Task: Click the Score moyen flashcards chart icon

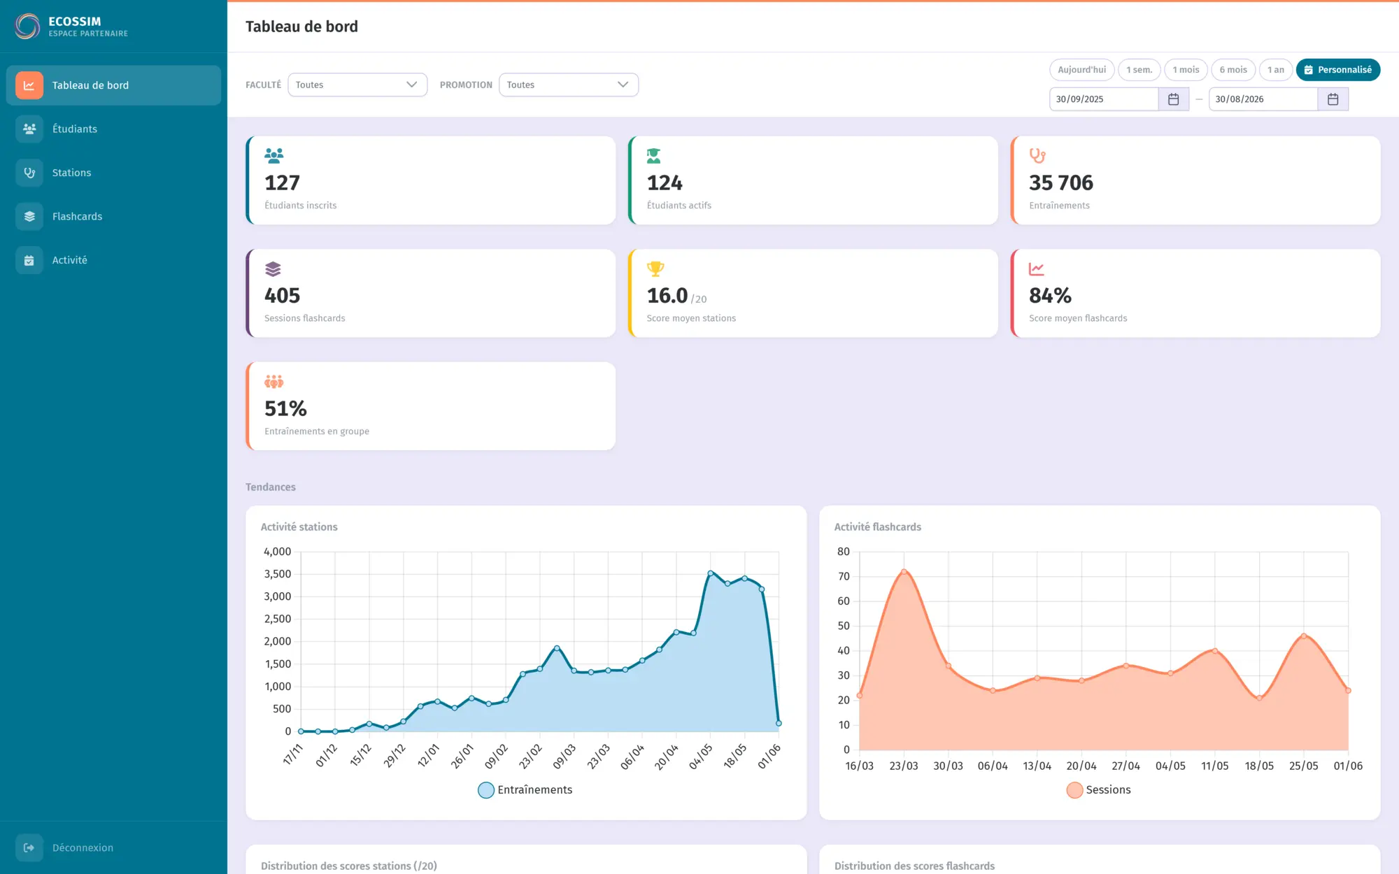Action: (1037, 268)
